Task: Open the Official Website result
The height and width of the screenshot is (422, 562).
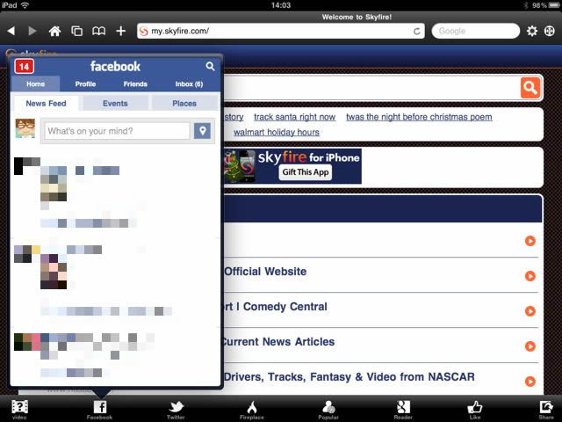Action: [x=265, y=272]
